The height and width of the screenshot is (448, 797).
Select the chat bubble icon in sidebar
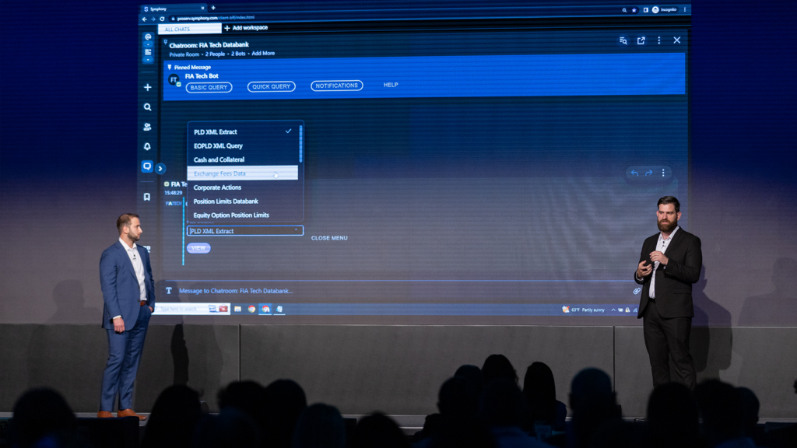coord(147,166)
